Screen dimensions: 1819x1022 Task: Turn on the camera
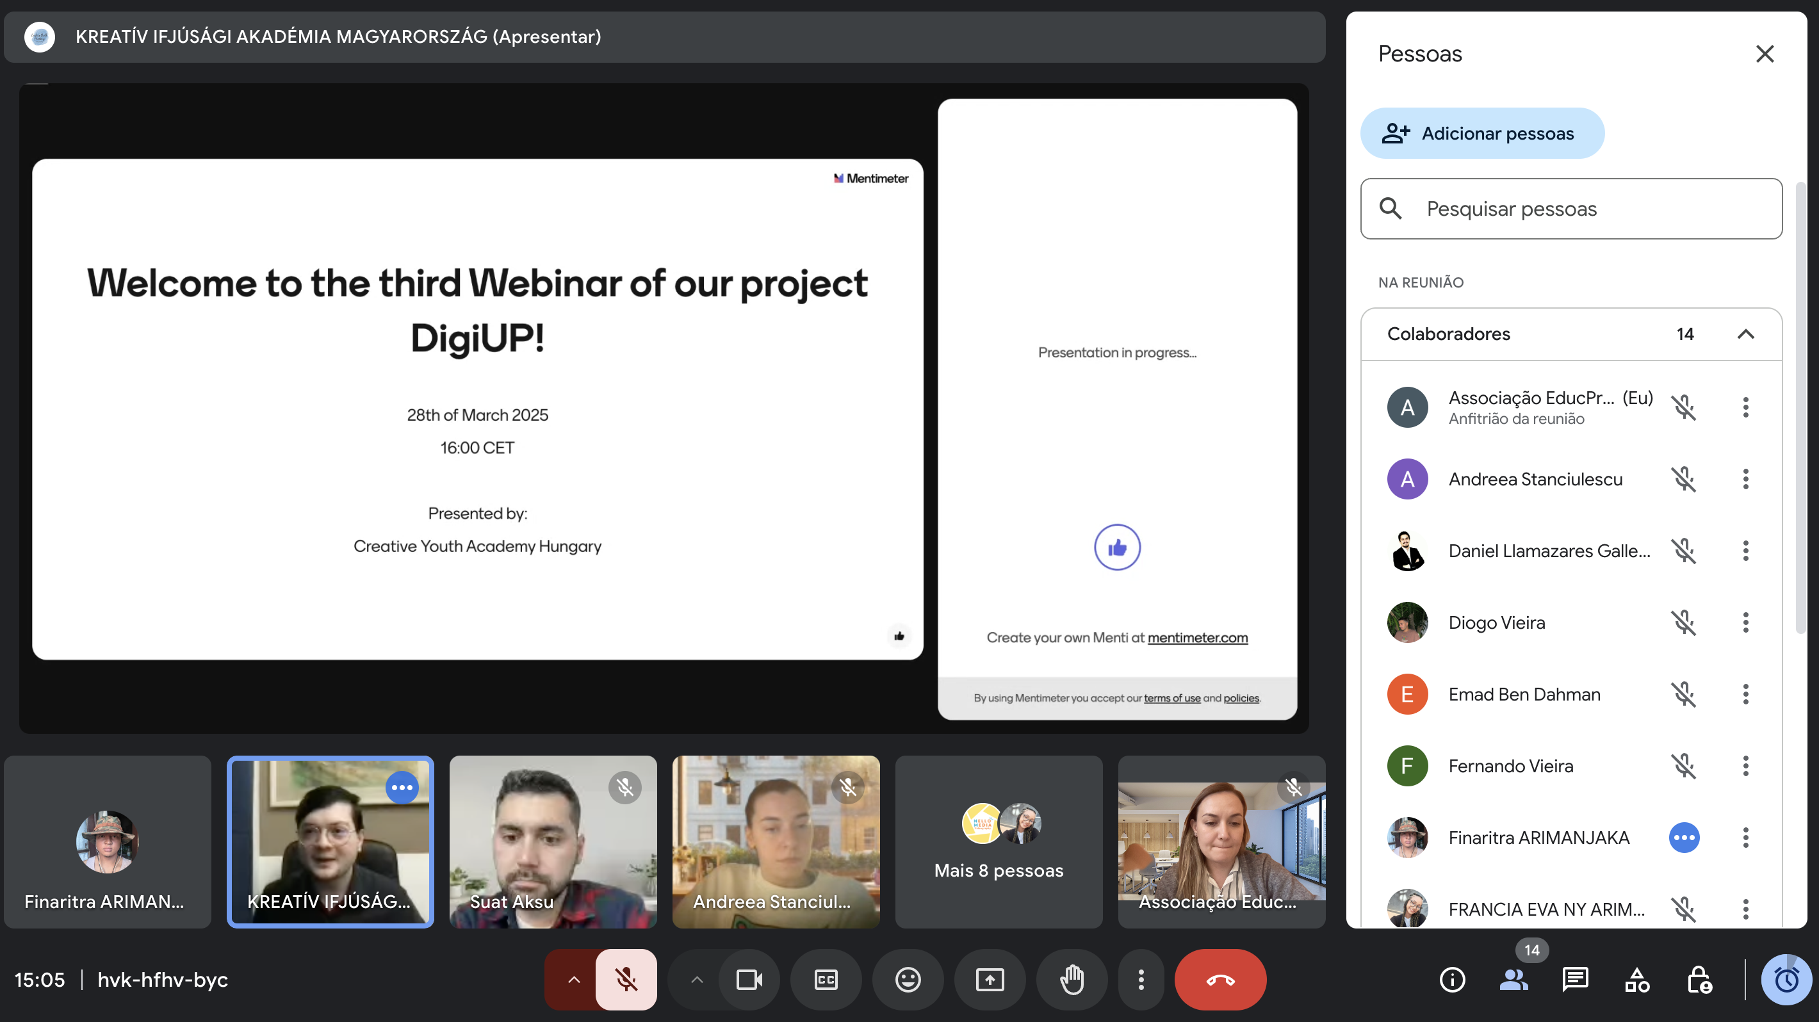[x=749, y=979]
